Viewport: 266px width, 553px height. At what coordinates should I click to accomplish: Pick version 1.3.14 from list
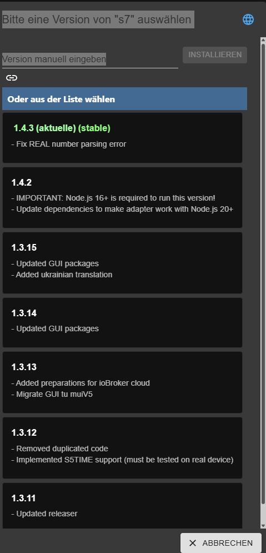pos(122,323)
